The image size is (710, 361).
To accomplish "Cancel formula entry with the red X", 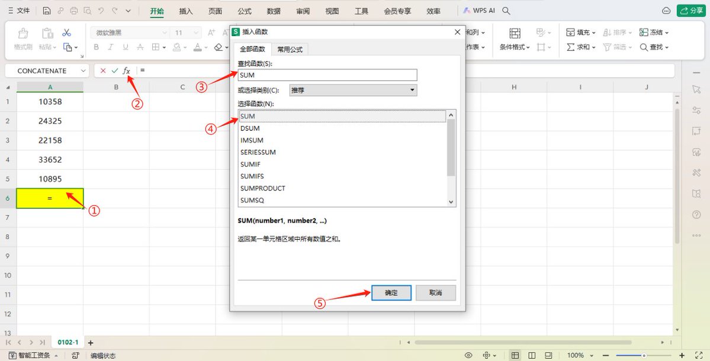I will tap(103, 70).
